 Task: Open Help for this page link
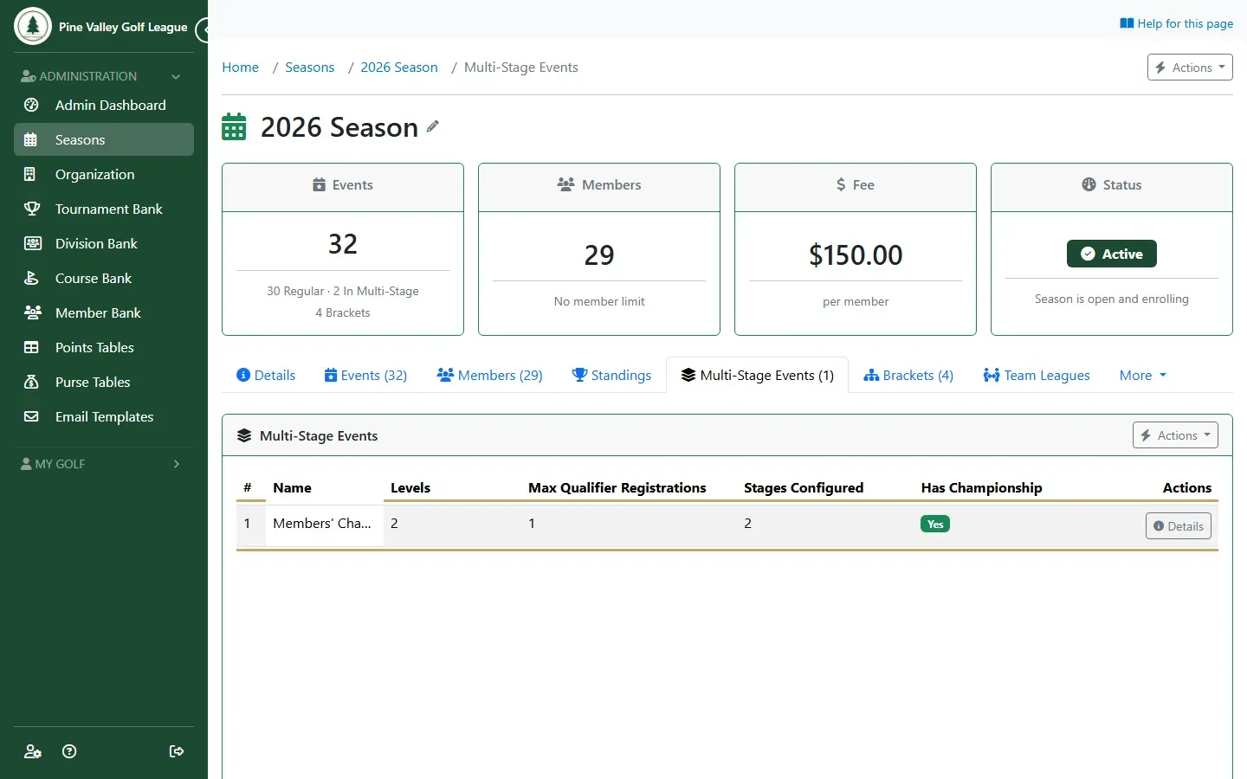1176,23
